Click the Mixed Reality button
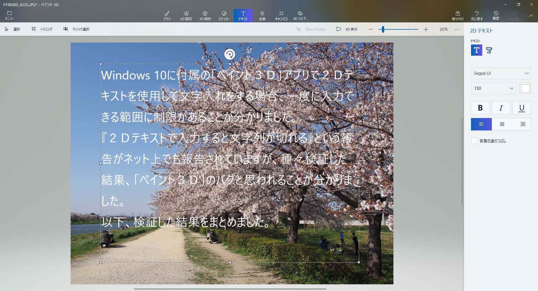538x291 pixels. (311, 29)
